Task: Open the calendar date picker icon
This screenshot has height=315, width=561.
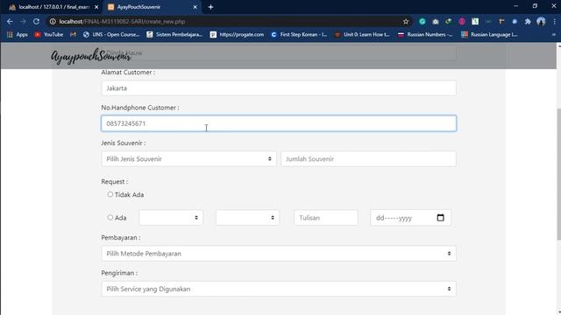Action: pyautogui.click(x=440, y=218)
